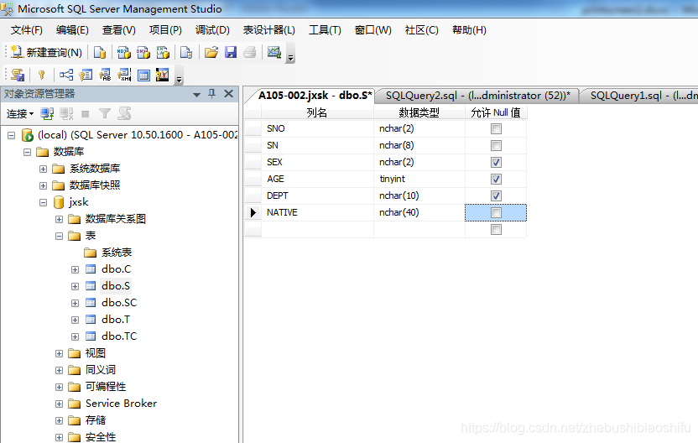Collapse the (local) server node
The width and height of the screenshot is (698, 443).
click(x=12, y=135)
